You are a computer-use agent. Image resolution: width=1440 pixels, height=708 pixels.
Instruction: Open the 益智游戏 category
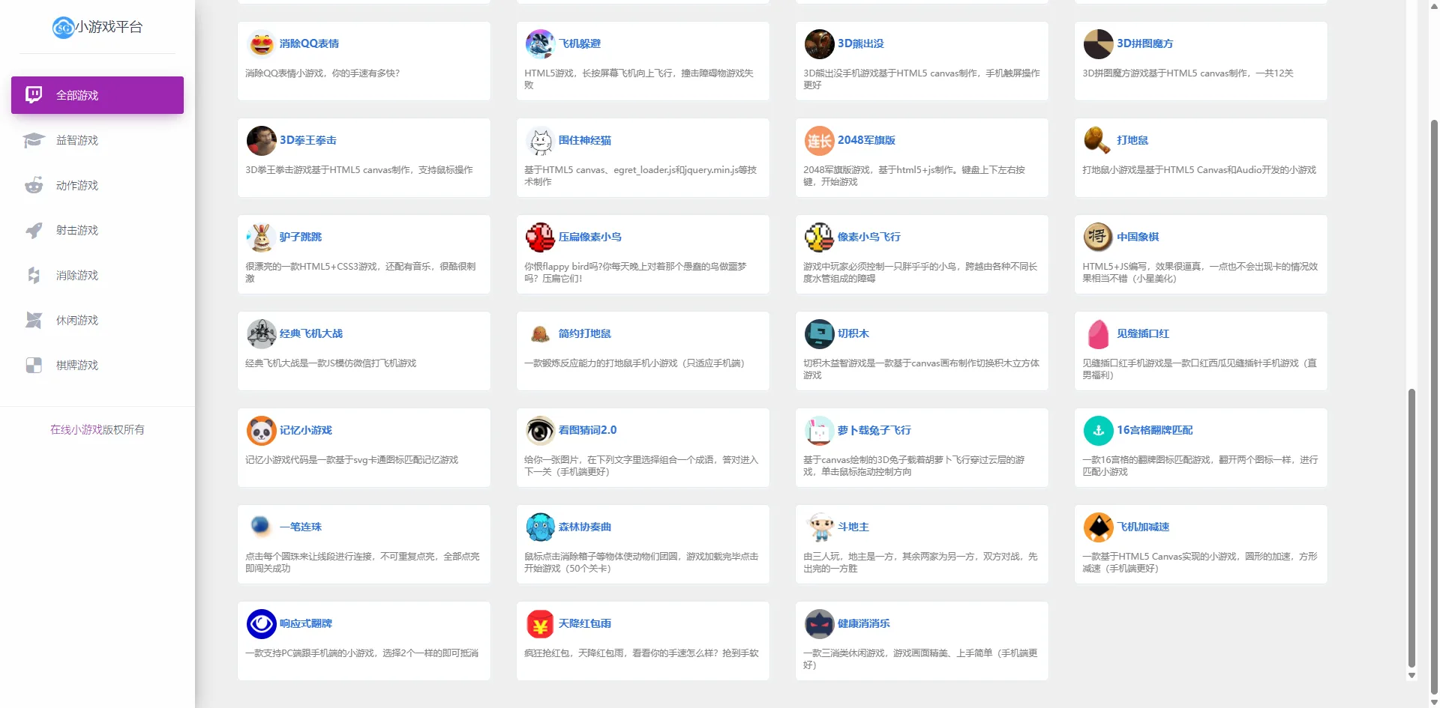click(77, 141)
